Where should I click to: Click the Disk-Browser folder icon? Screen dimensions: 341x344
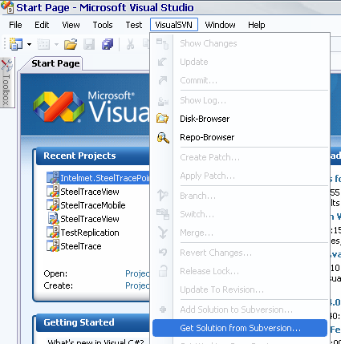coord(163,119)
